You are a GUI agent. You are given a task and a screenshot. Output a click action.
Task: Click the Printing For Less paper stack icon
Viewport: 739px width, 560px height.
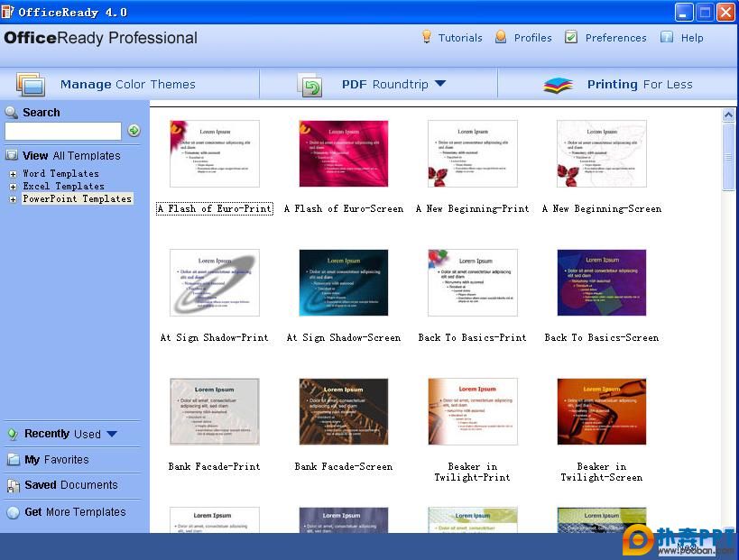[558, 86]
